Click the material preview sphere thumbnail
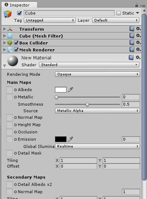The width and height of the screenshot is (147, 199). coord(13,61)
